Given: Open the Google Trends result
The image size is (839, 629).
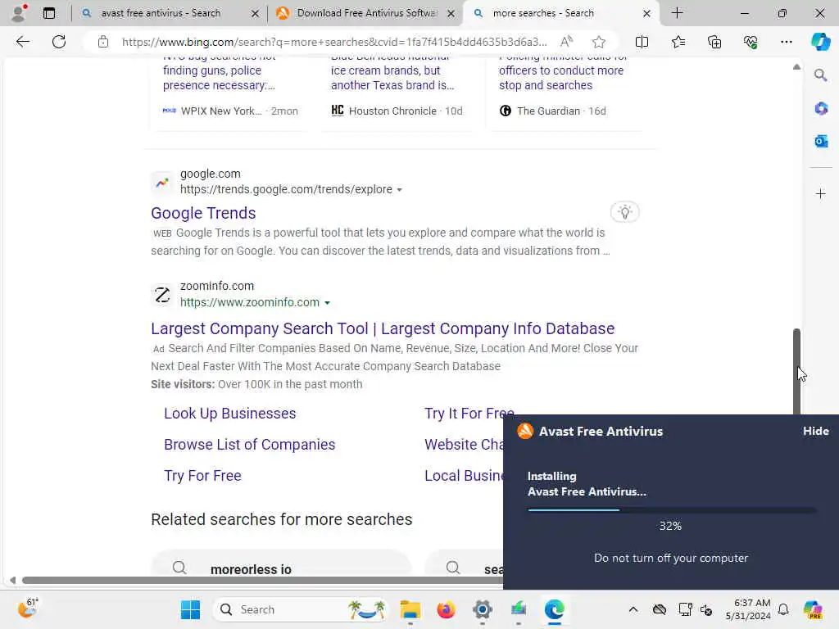Looking at the screenshot, I should pos(203,213).
